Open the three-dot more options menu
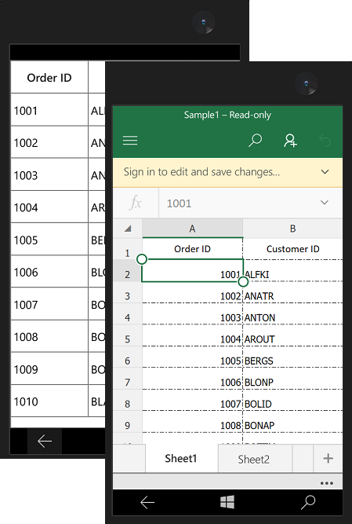Image resolution: width=352 pixels, height=524 pixels. click(327, 483)
